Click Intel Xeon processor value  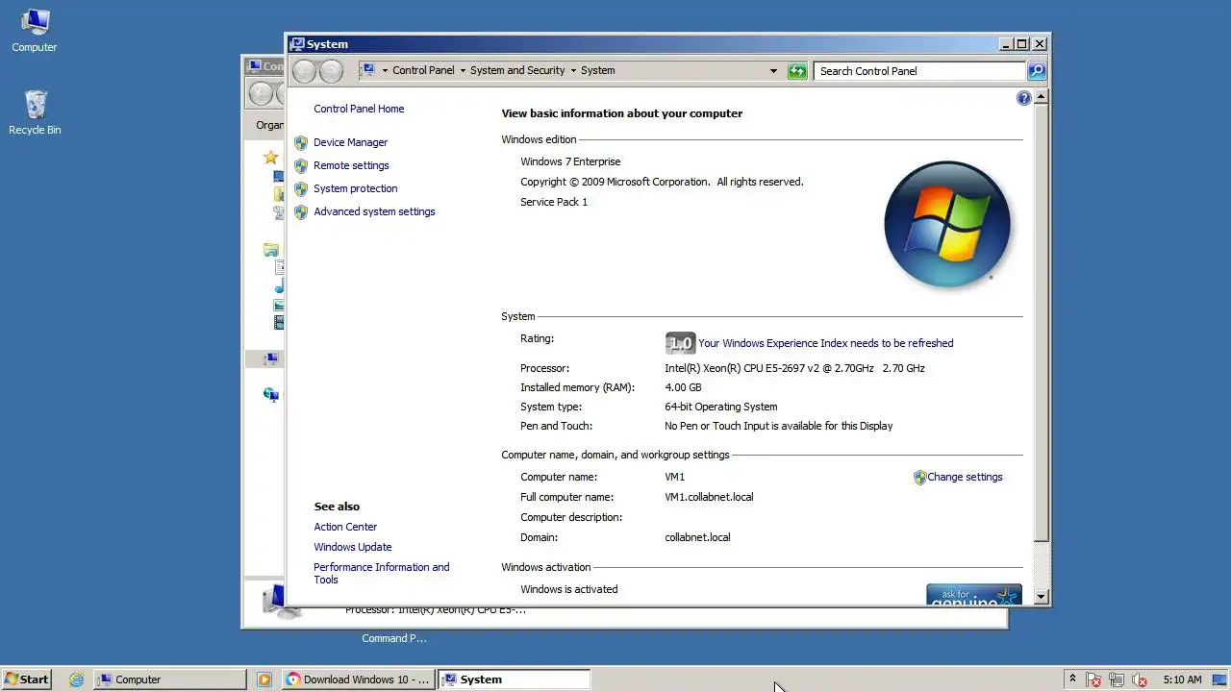click(794, 368)
